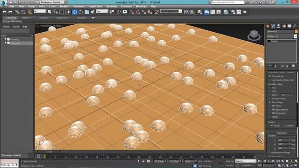Activate the Select and Rotate tool
The image size is (299, 168).
point(81,12)
